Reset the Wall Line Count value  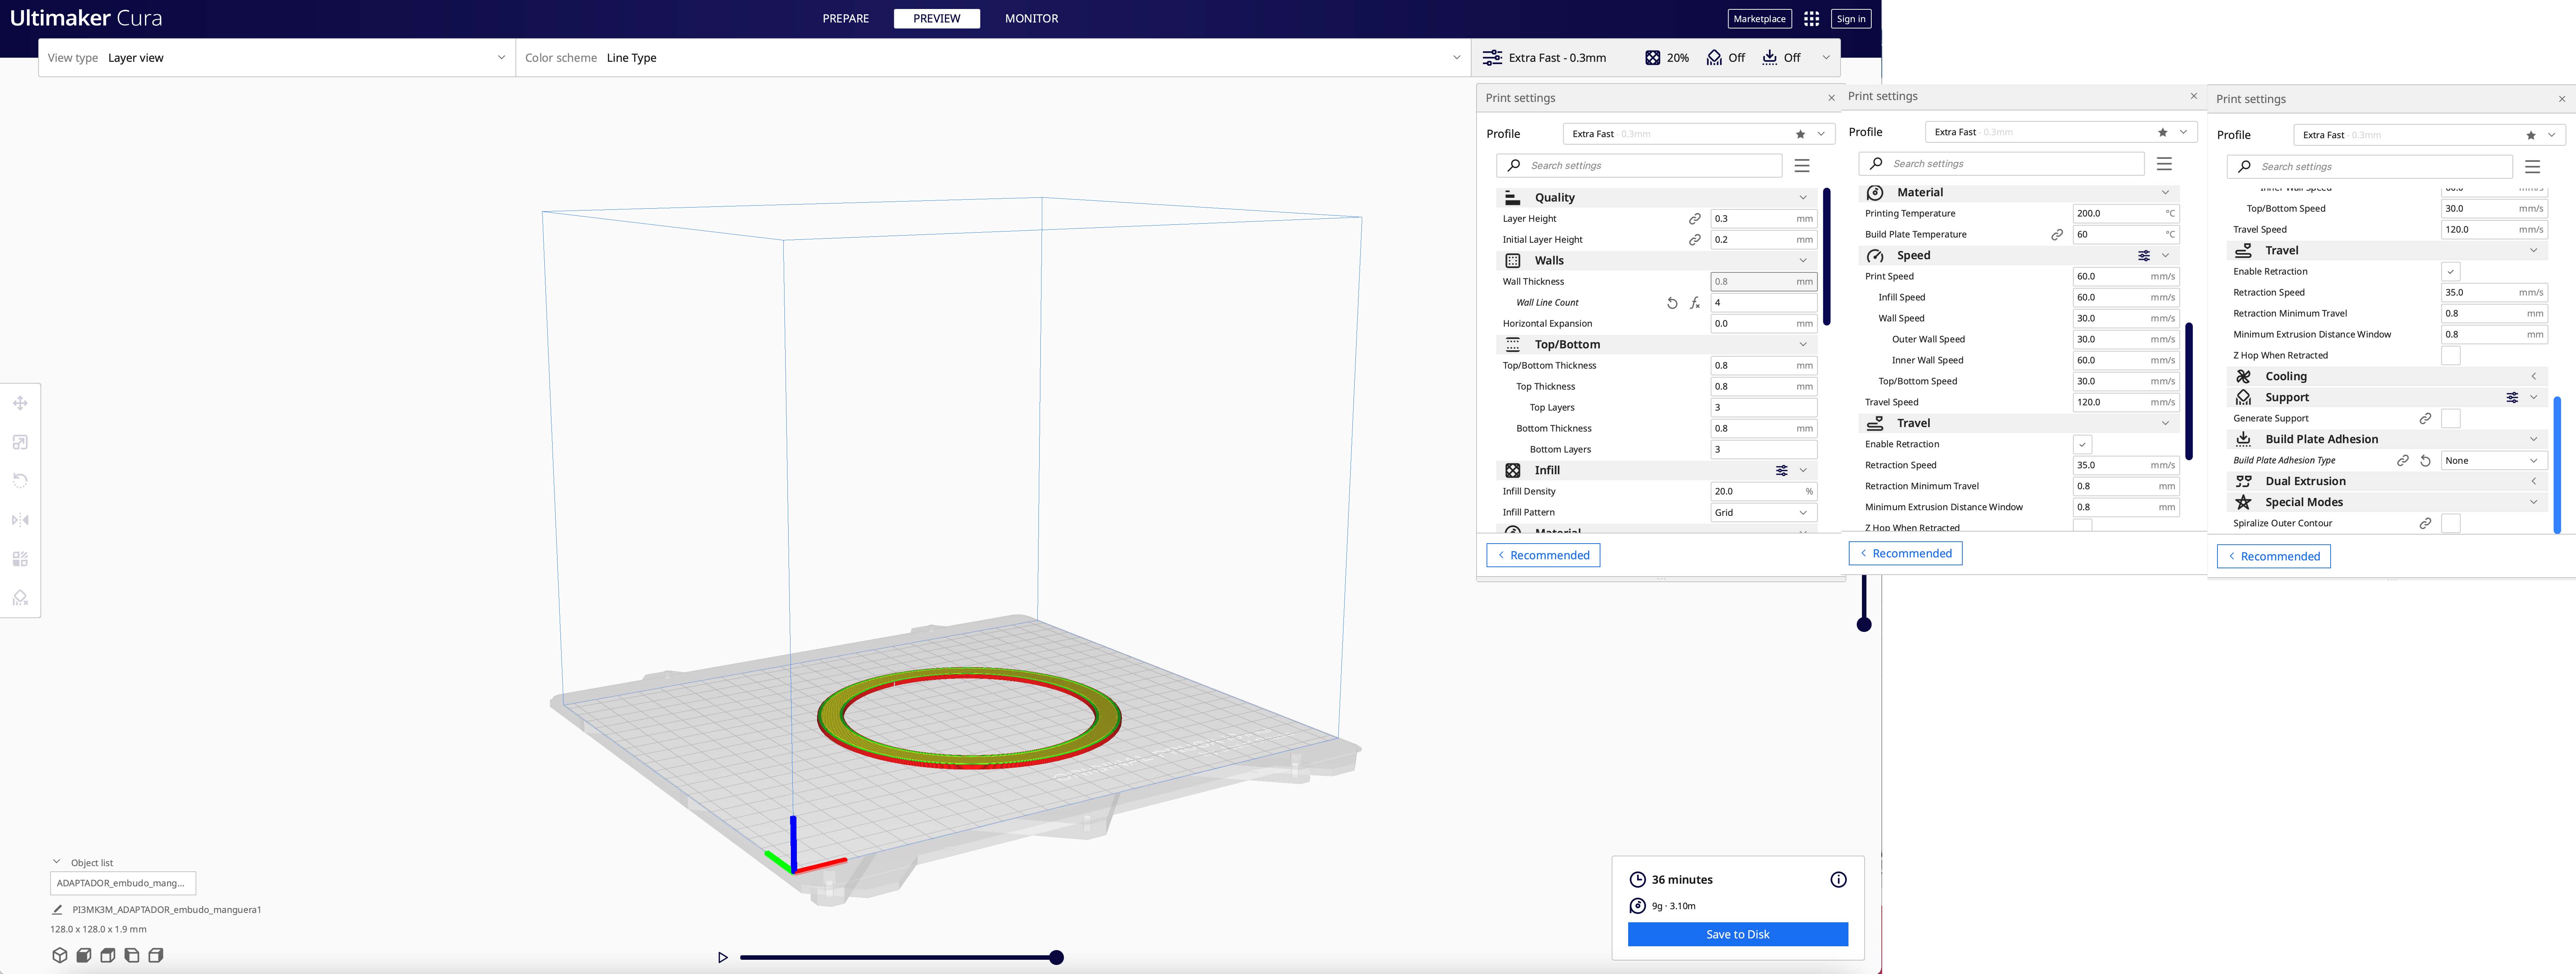1672,303
